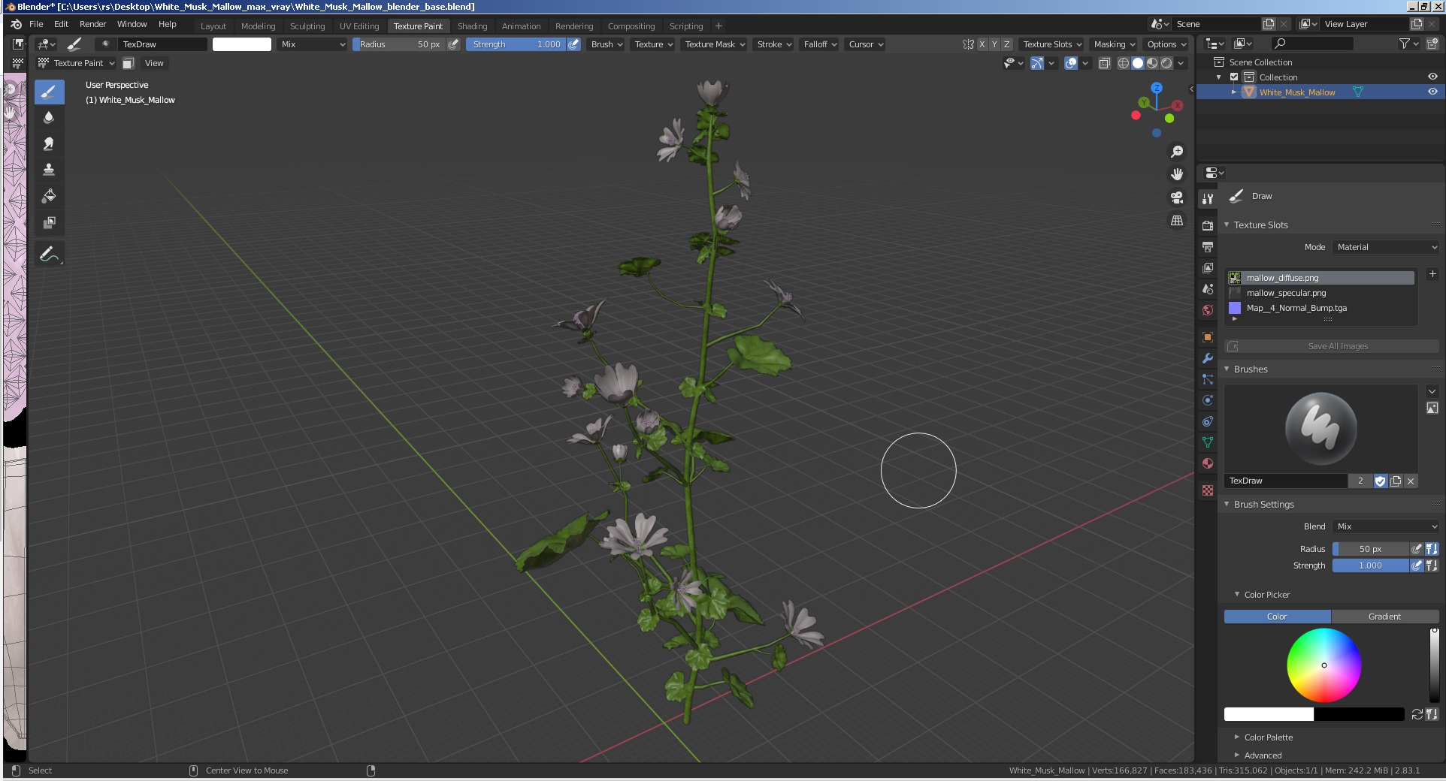Select the Fill bucket tool
Image resolution: width=1446 pixels, height=781 pixels.
click(49, 196)
